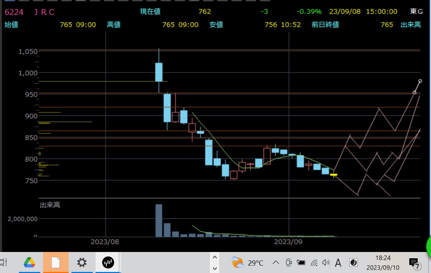Open the volume speaker tray icon
This screenshot has height=273, width=431.
click(x=326, y=262)
